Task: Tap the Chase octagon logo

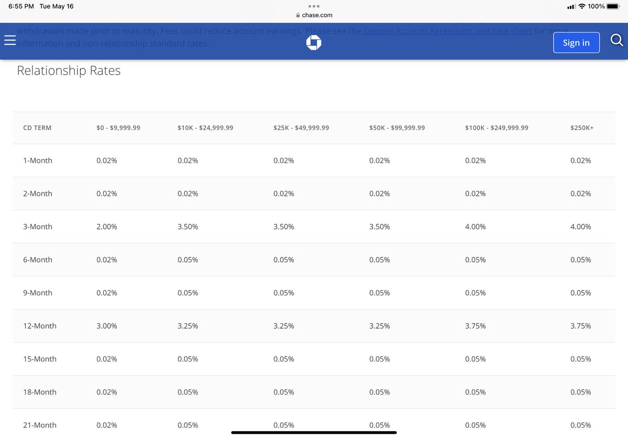Action: (x=313, y=43)
